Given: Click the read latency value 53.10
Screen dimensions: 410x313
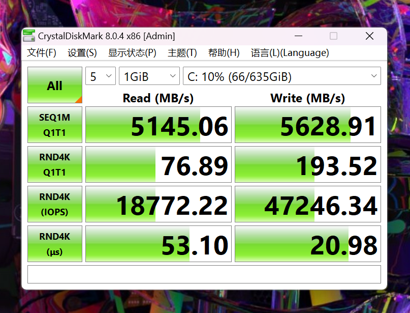Looking at the screenshot, I should coord(159,244).
